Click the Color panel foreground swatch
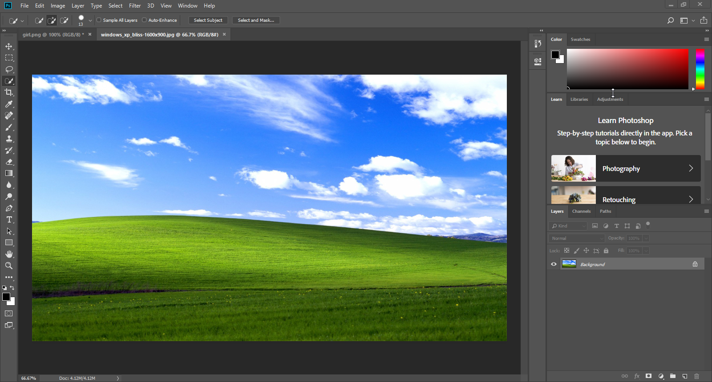 pyautogui.click(x=555, y=55)
